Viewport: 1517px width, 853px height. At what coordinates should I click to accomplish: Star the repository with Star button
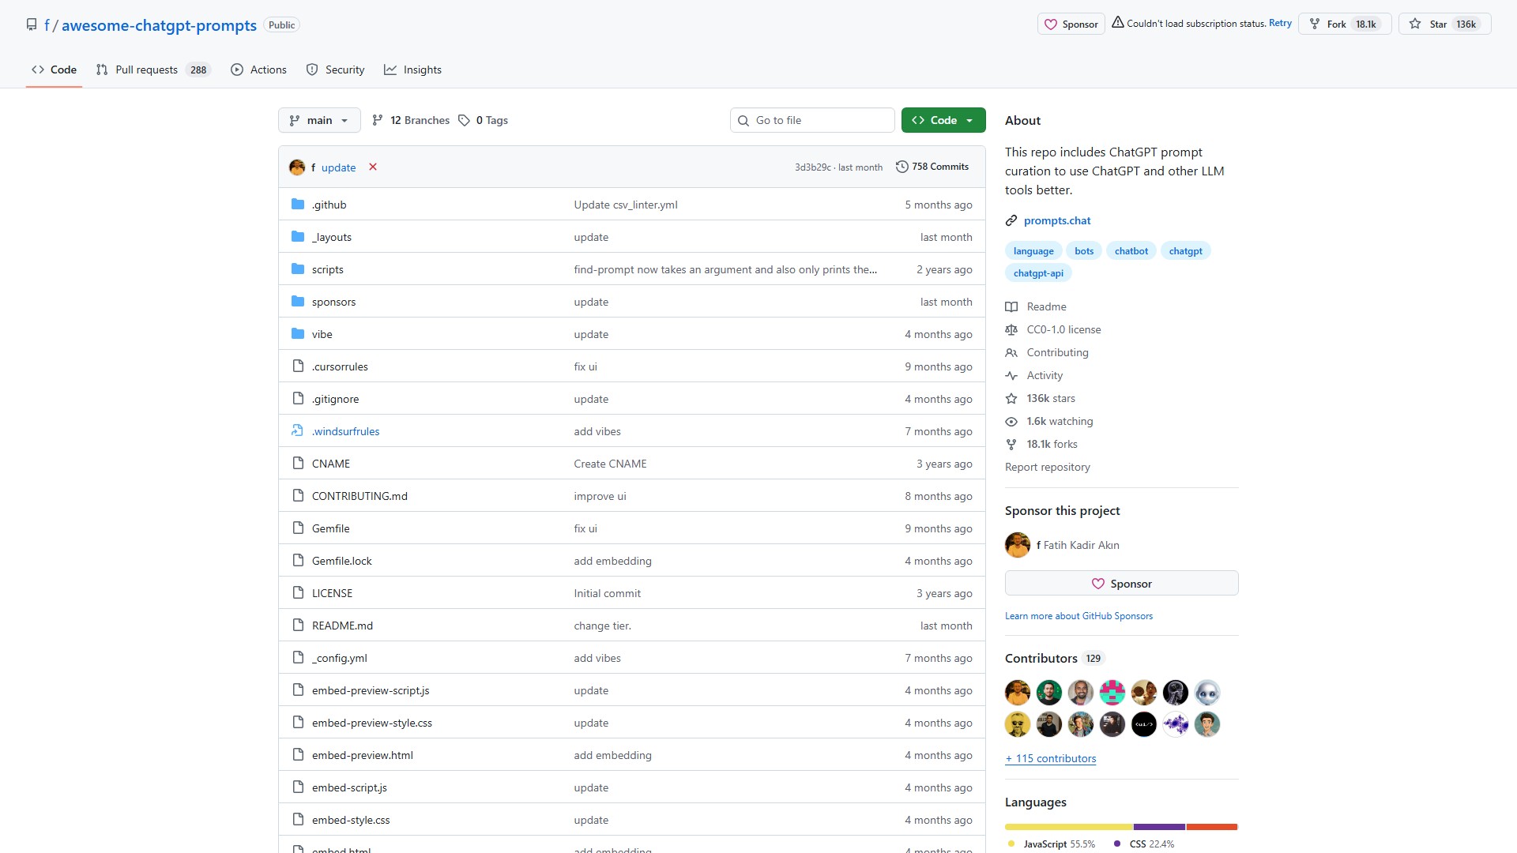point(1444,24)
